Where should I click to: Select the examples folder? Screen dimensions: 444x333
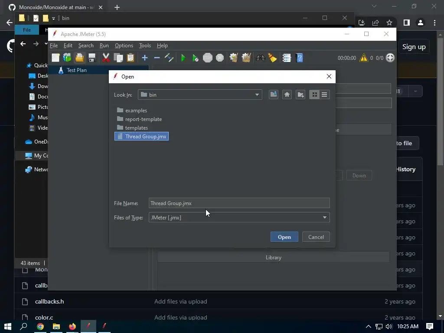[x=132, y=111]
